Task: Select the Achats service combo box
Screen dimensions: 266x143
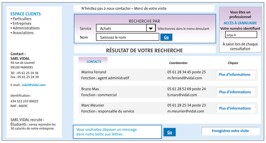Action: 121,29
